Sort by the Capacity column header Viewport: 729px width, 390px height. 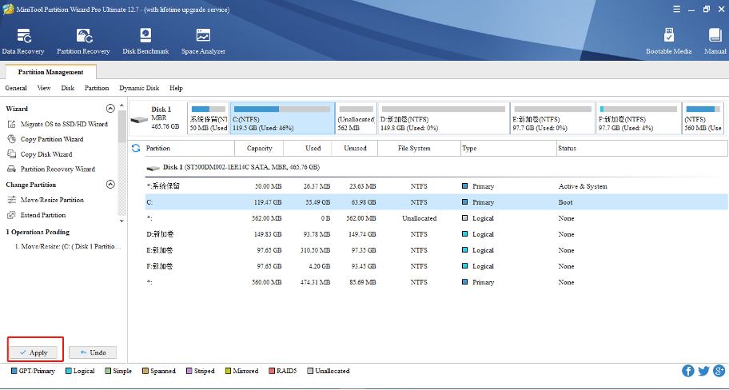pyautogui.click(x=259, y=149)
